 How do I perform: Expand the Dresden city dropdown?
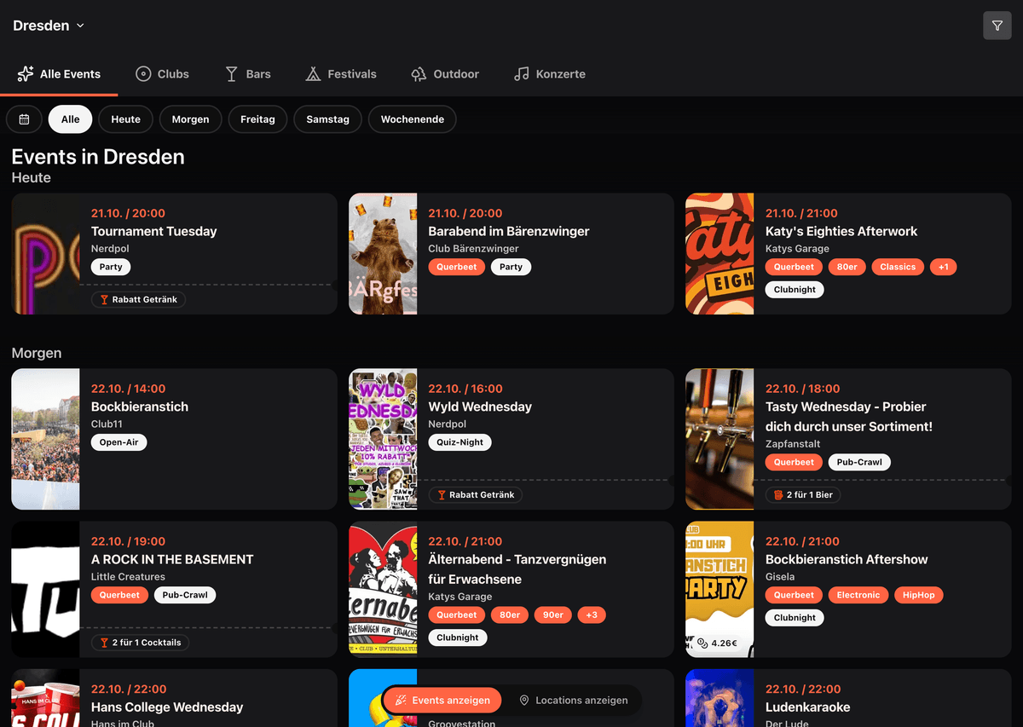coord(49,26)
